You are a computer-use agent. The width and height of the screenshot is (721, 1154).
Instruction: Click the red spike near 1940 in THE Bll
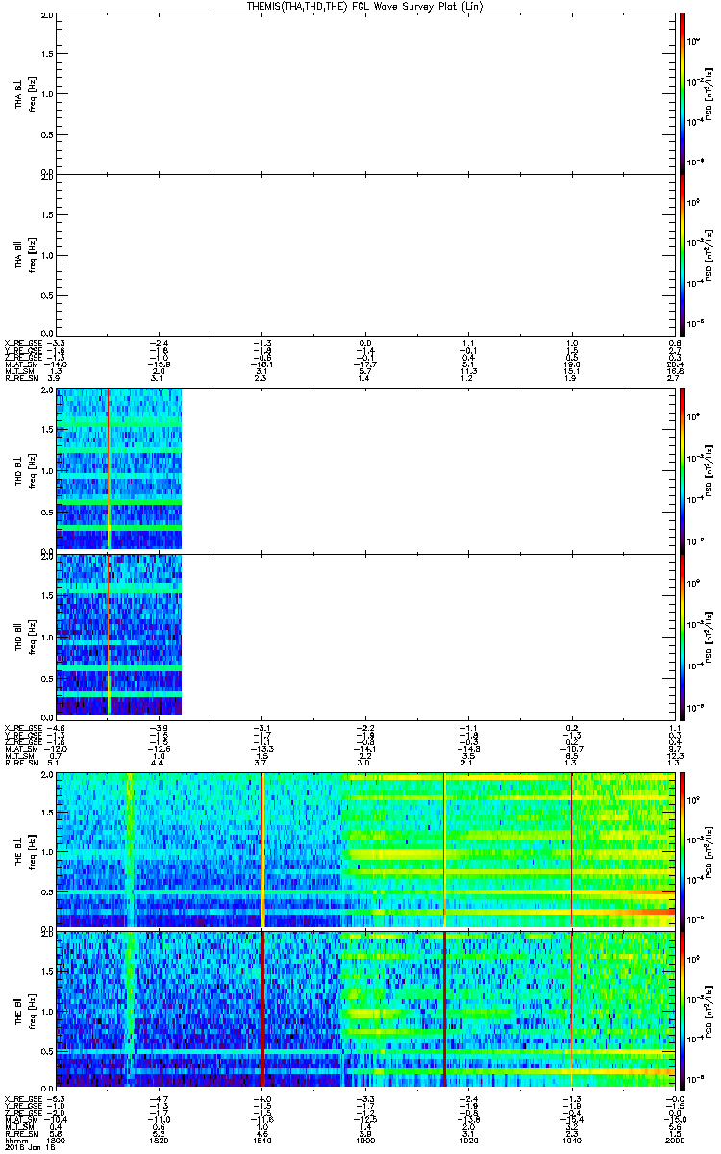click(572, 1009)
